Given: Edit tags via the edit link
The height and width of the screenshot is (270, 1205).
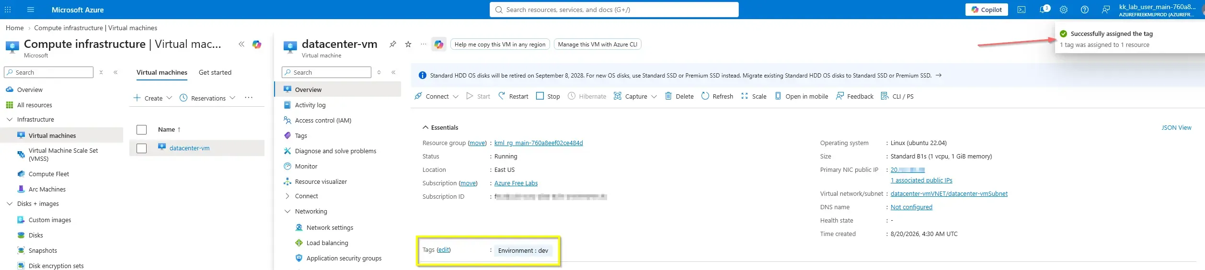Looking at the screenshot, I should (x=444, y=249).
